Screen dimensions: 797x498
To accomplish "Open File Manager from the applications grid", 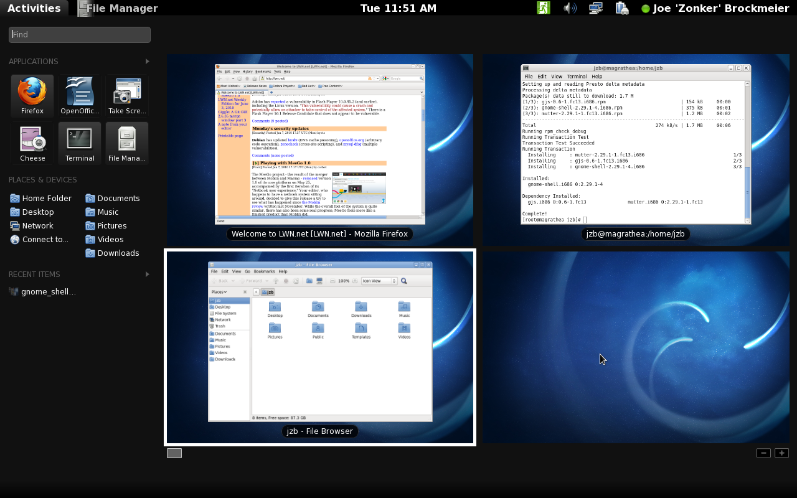I will [127, 143].
